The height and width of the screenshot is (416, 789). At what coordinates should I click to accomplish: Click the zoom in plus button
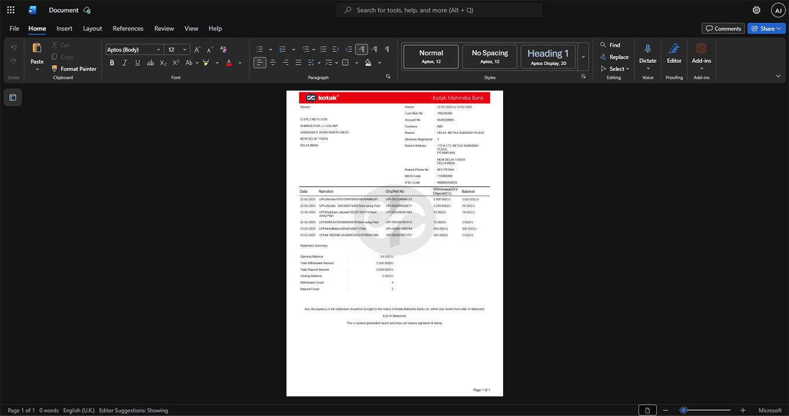743,410
